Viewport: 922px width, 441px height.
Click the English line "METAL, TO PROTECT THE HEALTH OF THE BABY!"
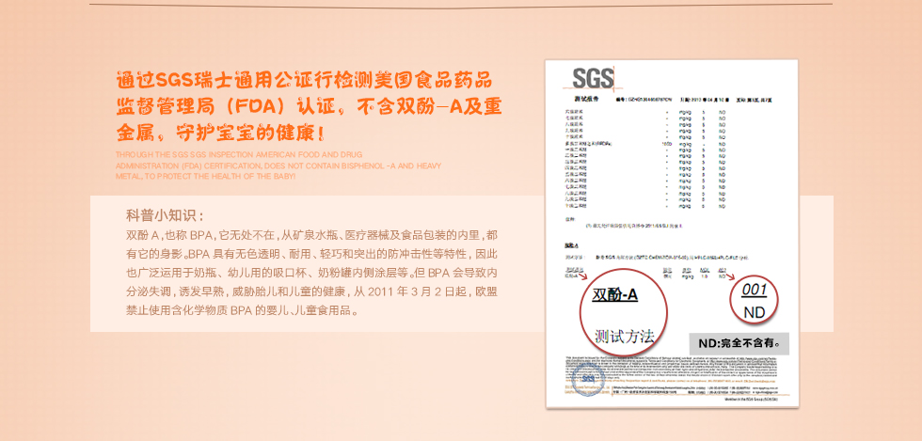(x=205, y=177)
